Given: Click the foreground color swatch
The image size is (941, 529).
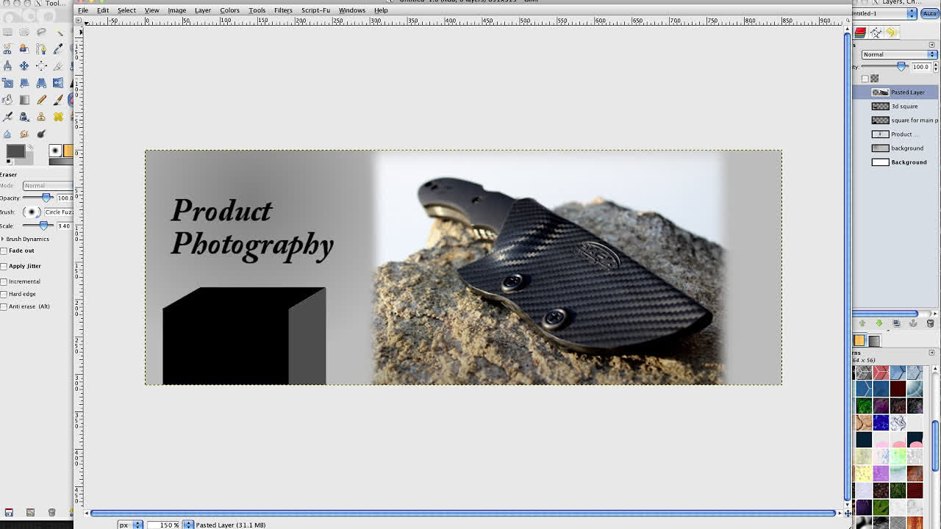Looking at the screenshot, I should [15, 151].
